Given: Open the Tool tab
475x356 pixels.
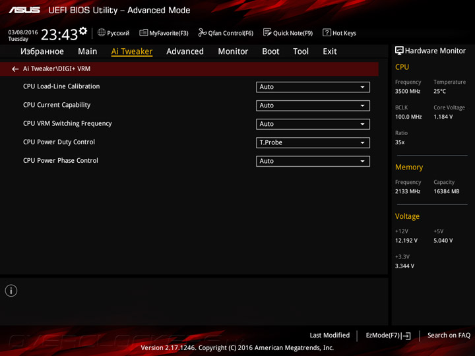Looking at the screenshot, I should [x=301, y=51].
